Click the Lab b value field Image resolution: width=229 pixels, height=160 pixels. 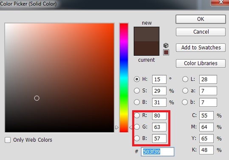208,102
